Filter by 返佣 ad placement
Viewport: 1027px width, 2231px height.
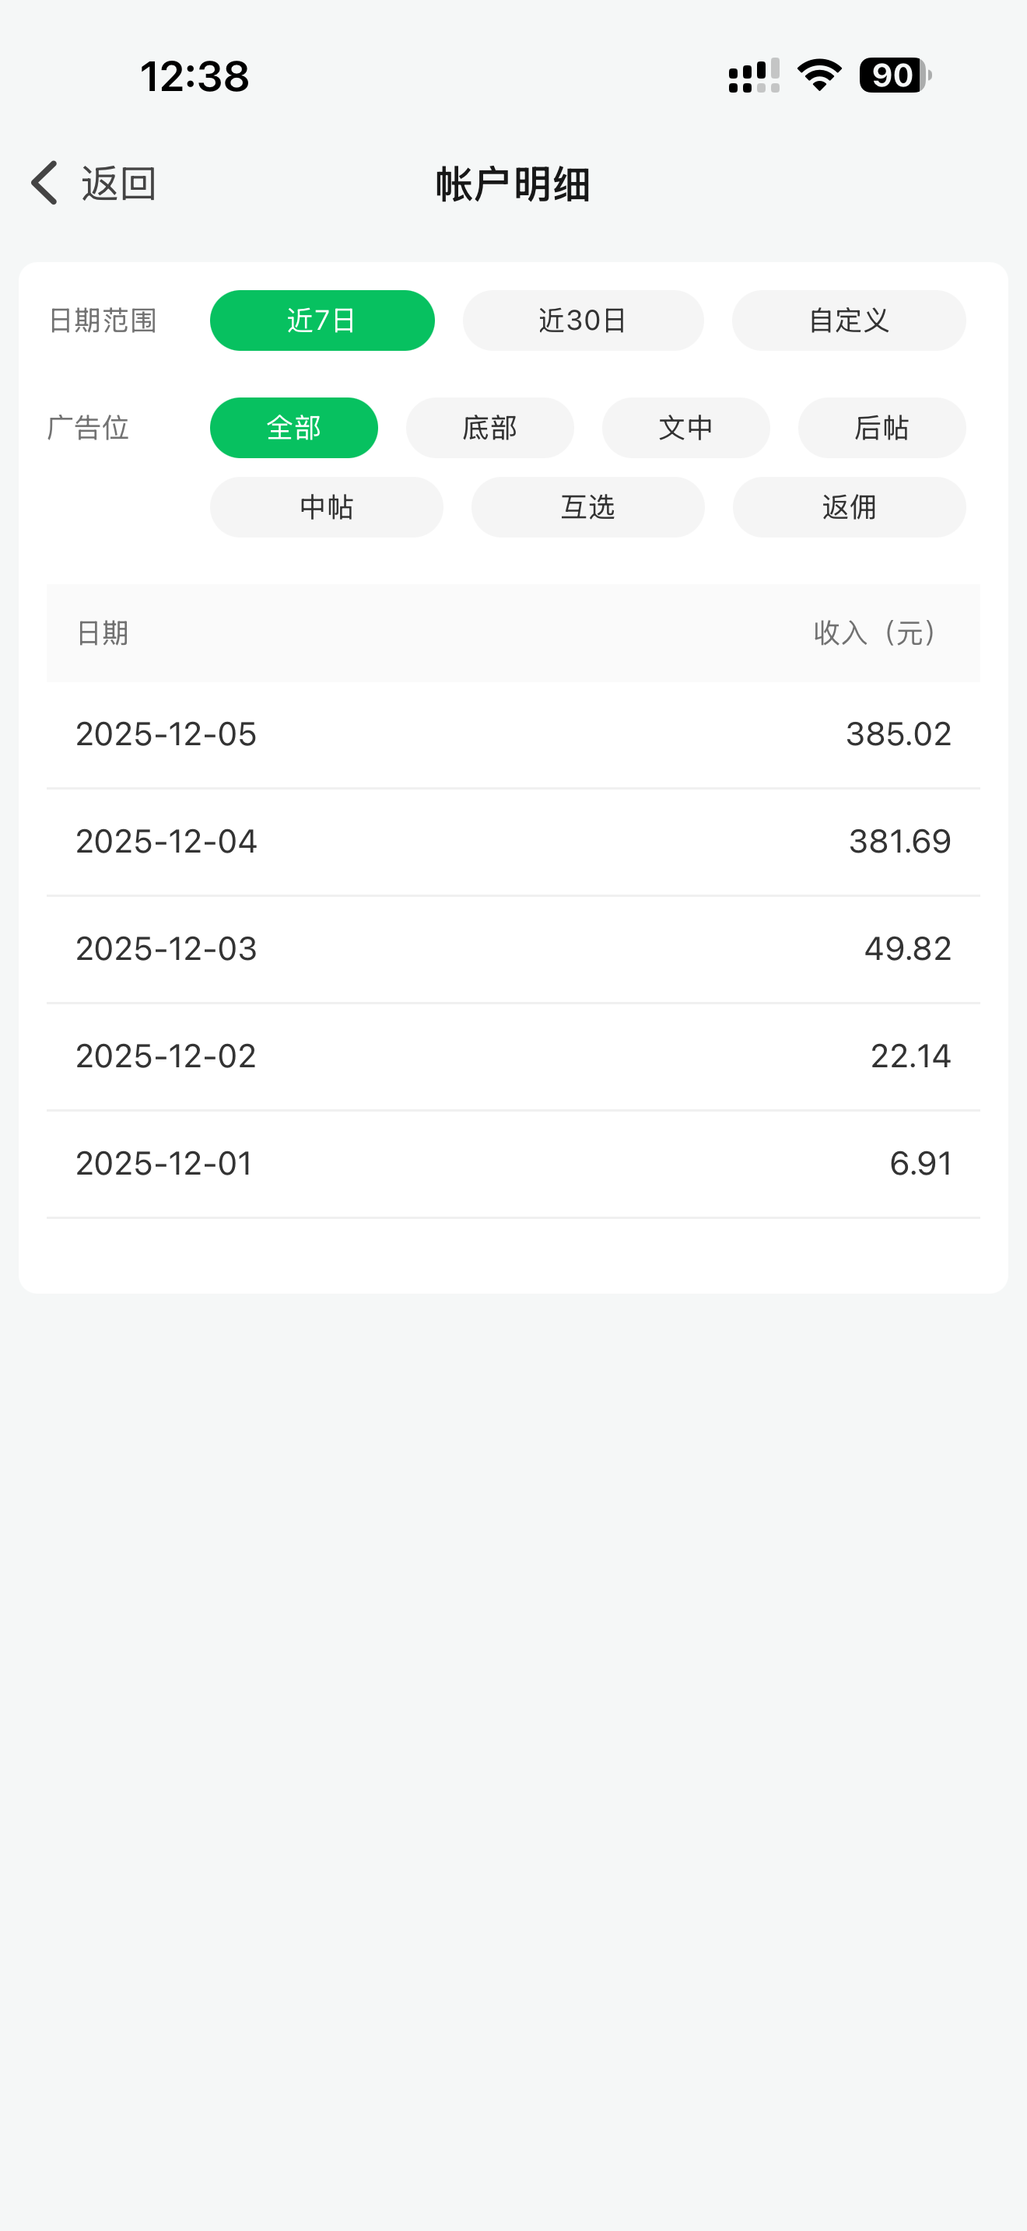click(849, 507)
